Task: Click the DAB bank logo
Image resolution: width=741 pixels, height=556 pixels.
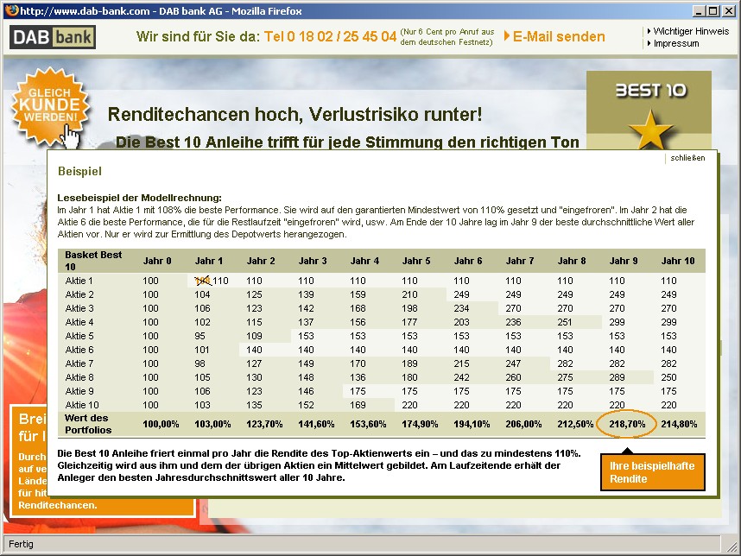Action: 53,37
